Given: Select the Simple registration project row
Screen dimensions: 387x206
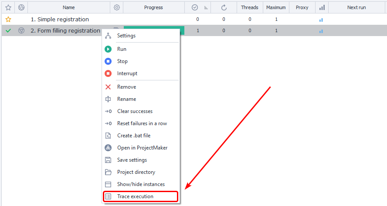Looking at the screenshot, I should [60, 20].
